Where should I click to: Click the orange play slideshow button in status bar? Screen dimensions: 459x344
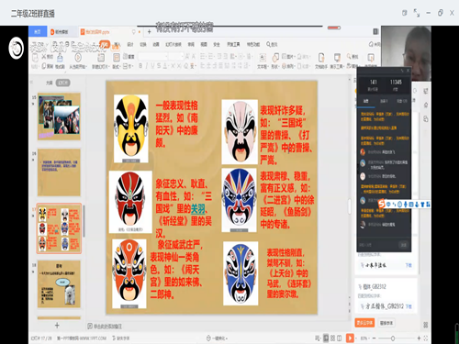point(350,338)
